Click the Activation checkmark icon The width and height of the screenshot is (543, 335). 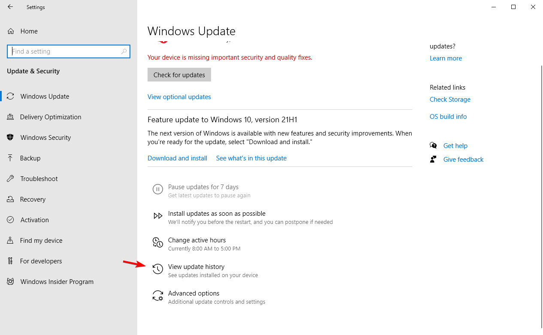(x=11, y=220)
